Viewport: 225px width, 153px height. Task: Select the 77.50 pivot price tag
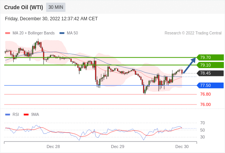pos(210,85)
